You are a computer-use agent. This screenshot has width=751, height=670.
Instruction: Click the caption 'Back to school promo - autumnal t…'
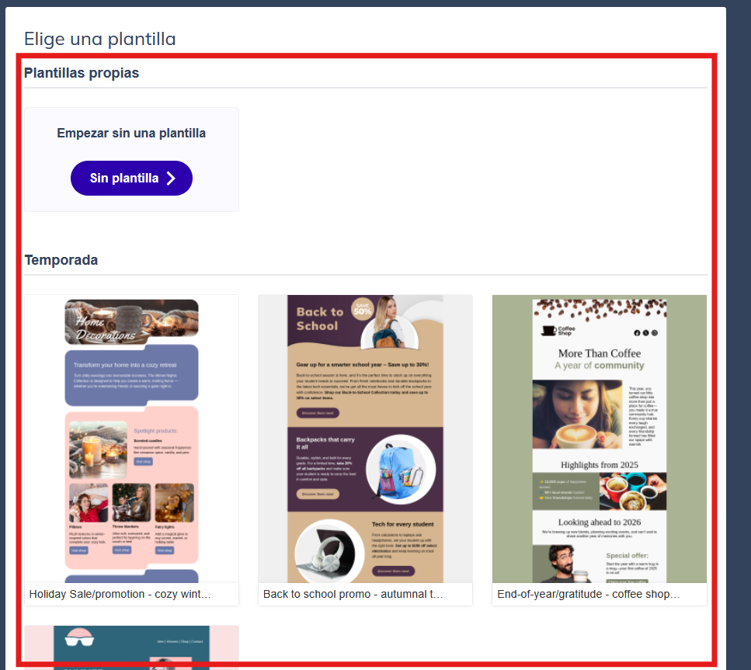pyautogui.click(x=353, y=595)
